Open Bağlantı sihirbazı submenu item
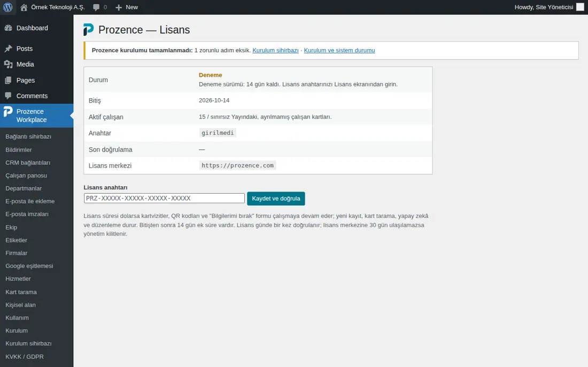This screenshot has height=367, width=588. 28,137
